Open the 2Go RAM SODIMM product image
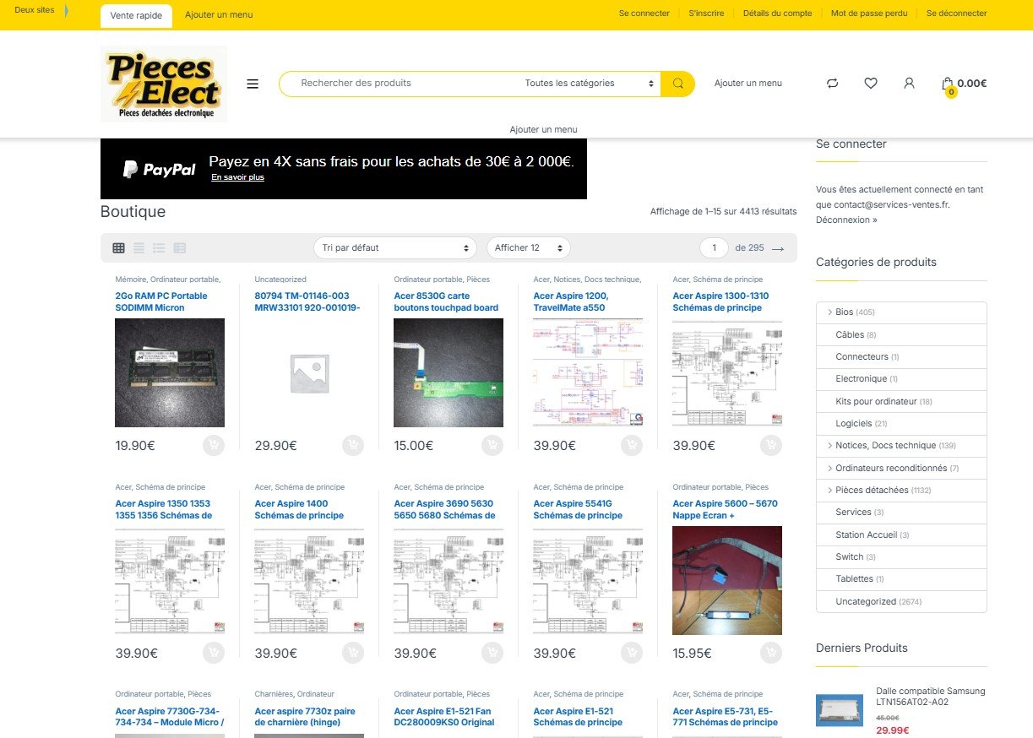Viewport: 1033px width, 738px height. pyautogui.click(x=170, y=372)
